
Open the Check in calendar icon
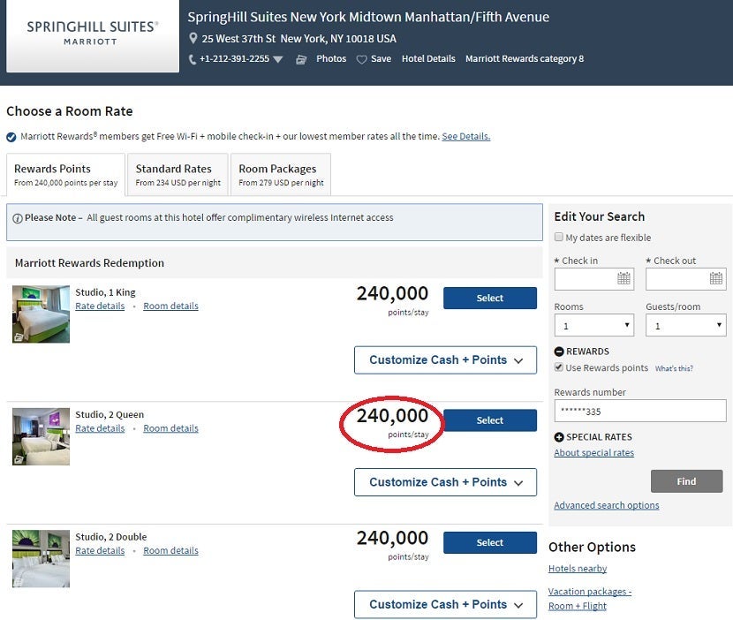point(623,279)
